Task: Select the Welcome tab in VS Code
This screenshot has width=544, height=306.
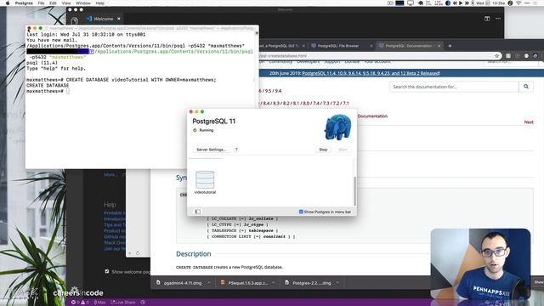Action: tap(104, 19)
